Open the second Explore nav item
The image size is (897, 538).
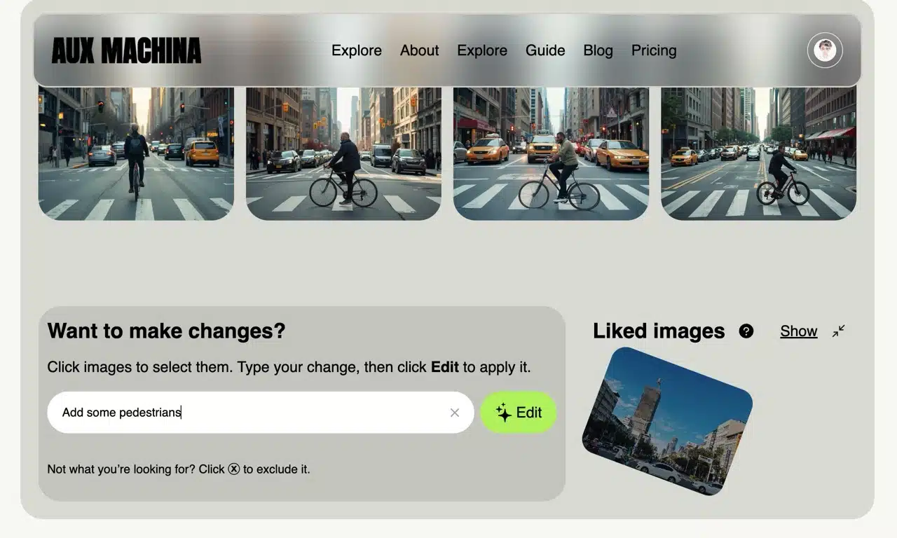click(x=482, y=50)
